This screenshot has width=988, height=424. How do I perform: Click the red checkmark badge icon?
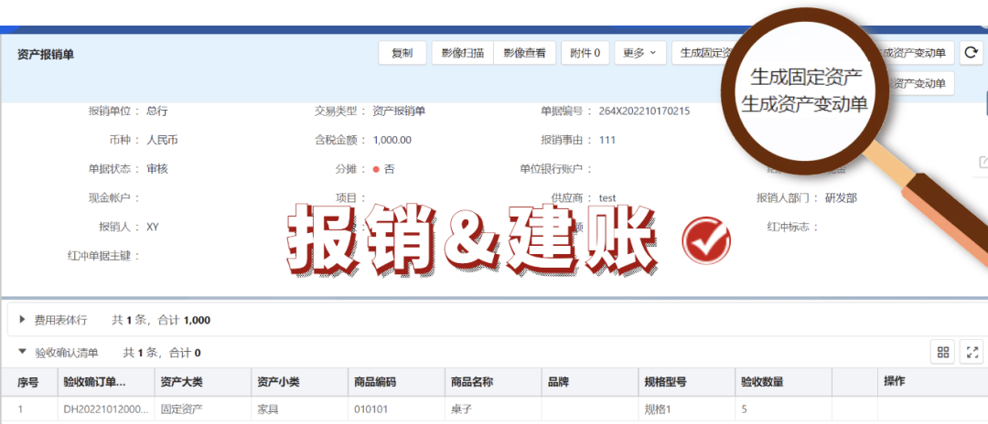706,239
